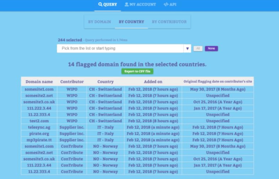Select ConTribute row's somesite3.co.uk cell
The width and height of the screenshot is (279, 179).
(x=39, y=159)
